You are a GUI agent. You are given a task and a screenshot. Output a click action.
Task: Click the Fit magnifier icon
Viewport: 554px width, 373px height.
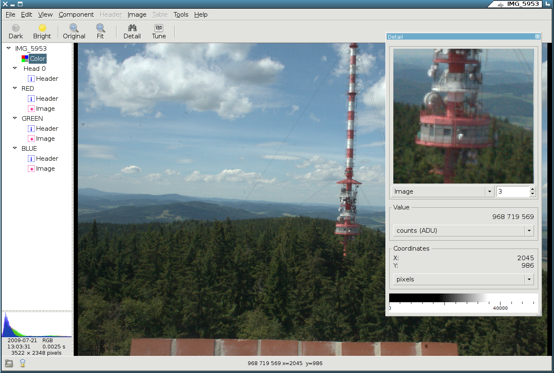pos(100,28)
